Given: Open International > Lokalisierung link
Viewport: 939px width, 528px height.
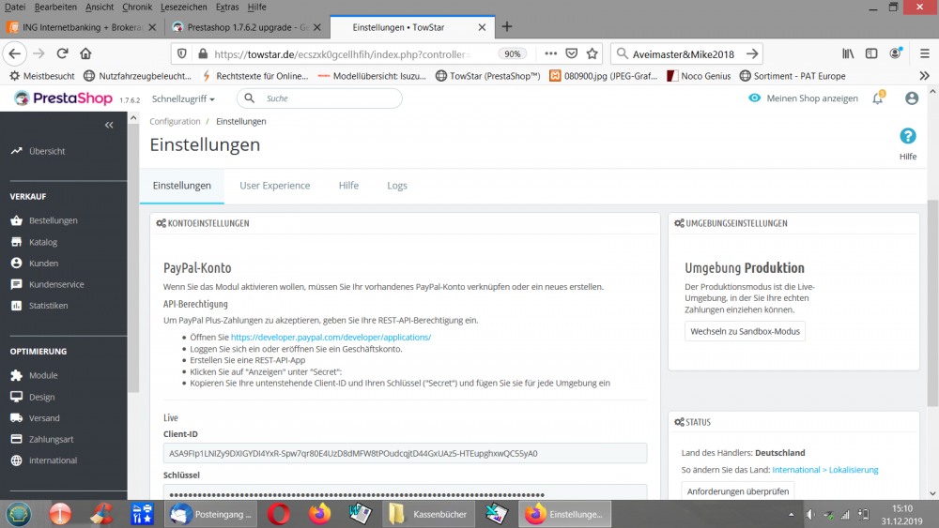Looking at the screenshot, I should click(825, 470).
